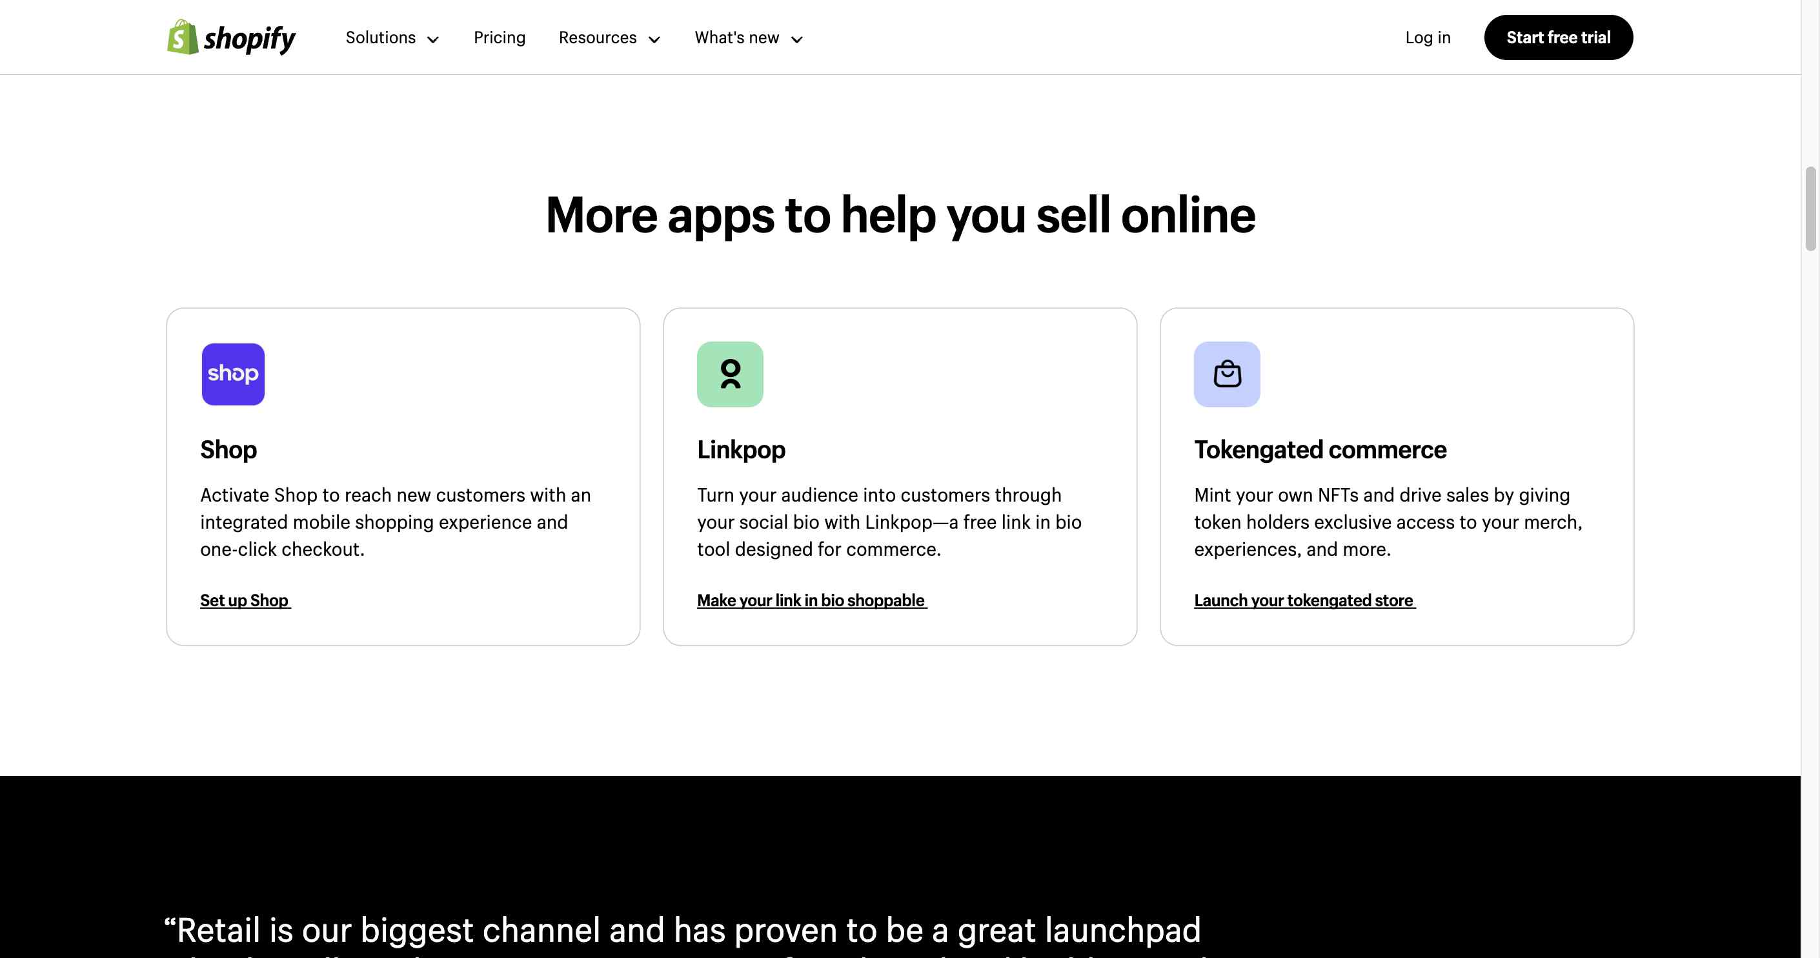
Task: Click Launch your tokengated store link
Action: click(x=1304, y=600)
